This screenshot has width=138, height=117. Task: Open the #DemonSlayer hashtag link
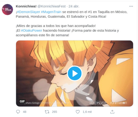tap(28, 12)
